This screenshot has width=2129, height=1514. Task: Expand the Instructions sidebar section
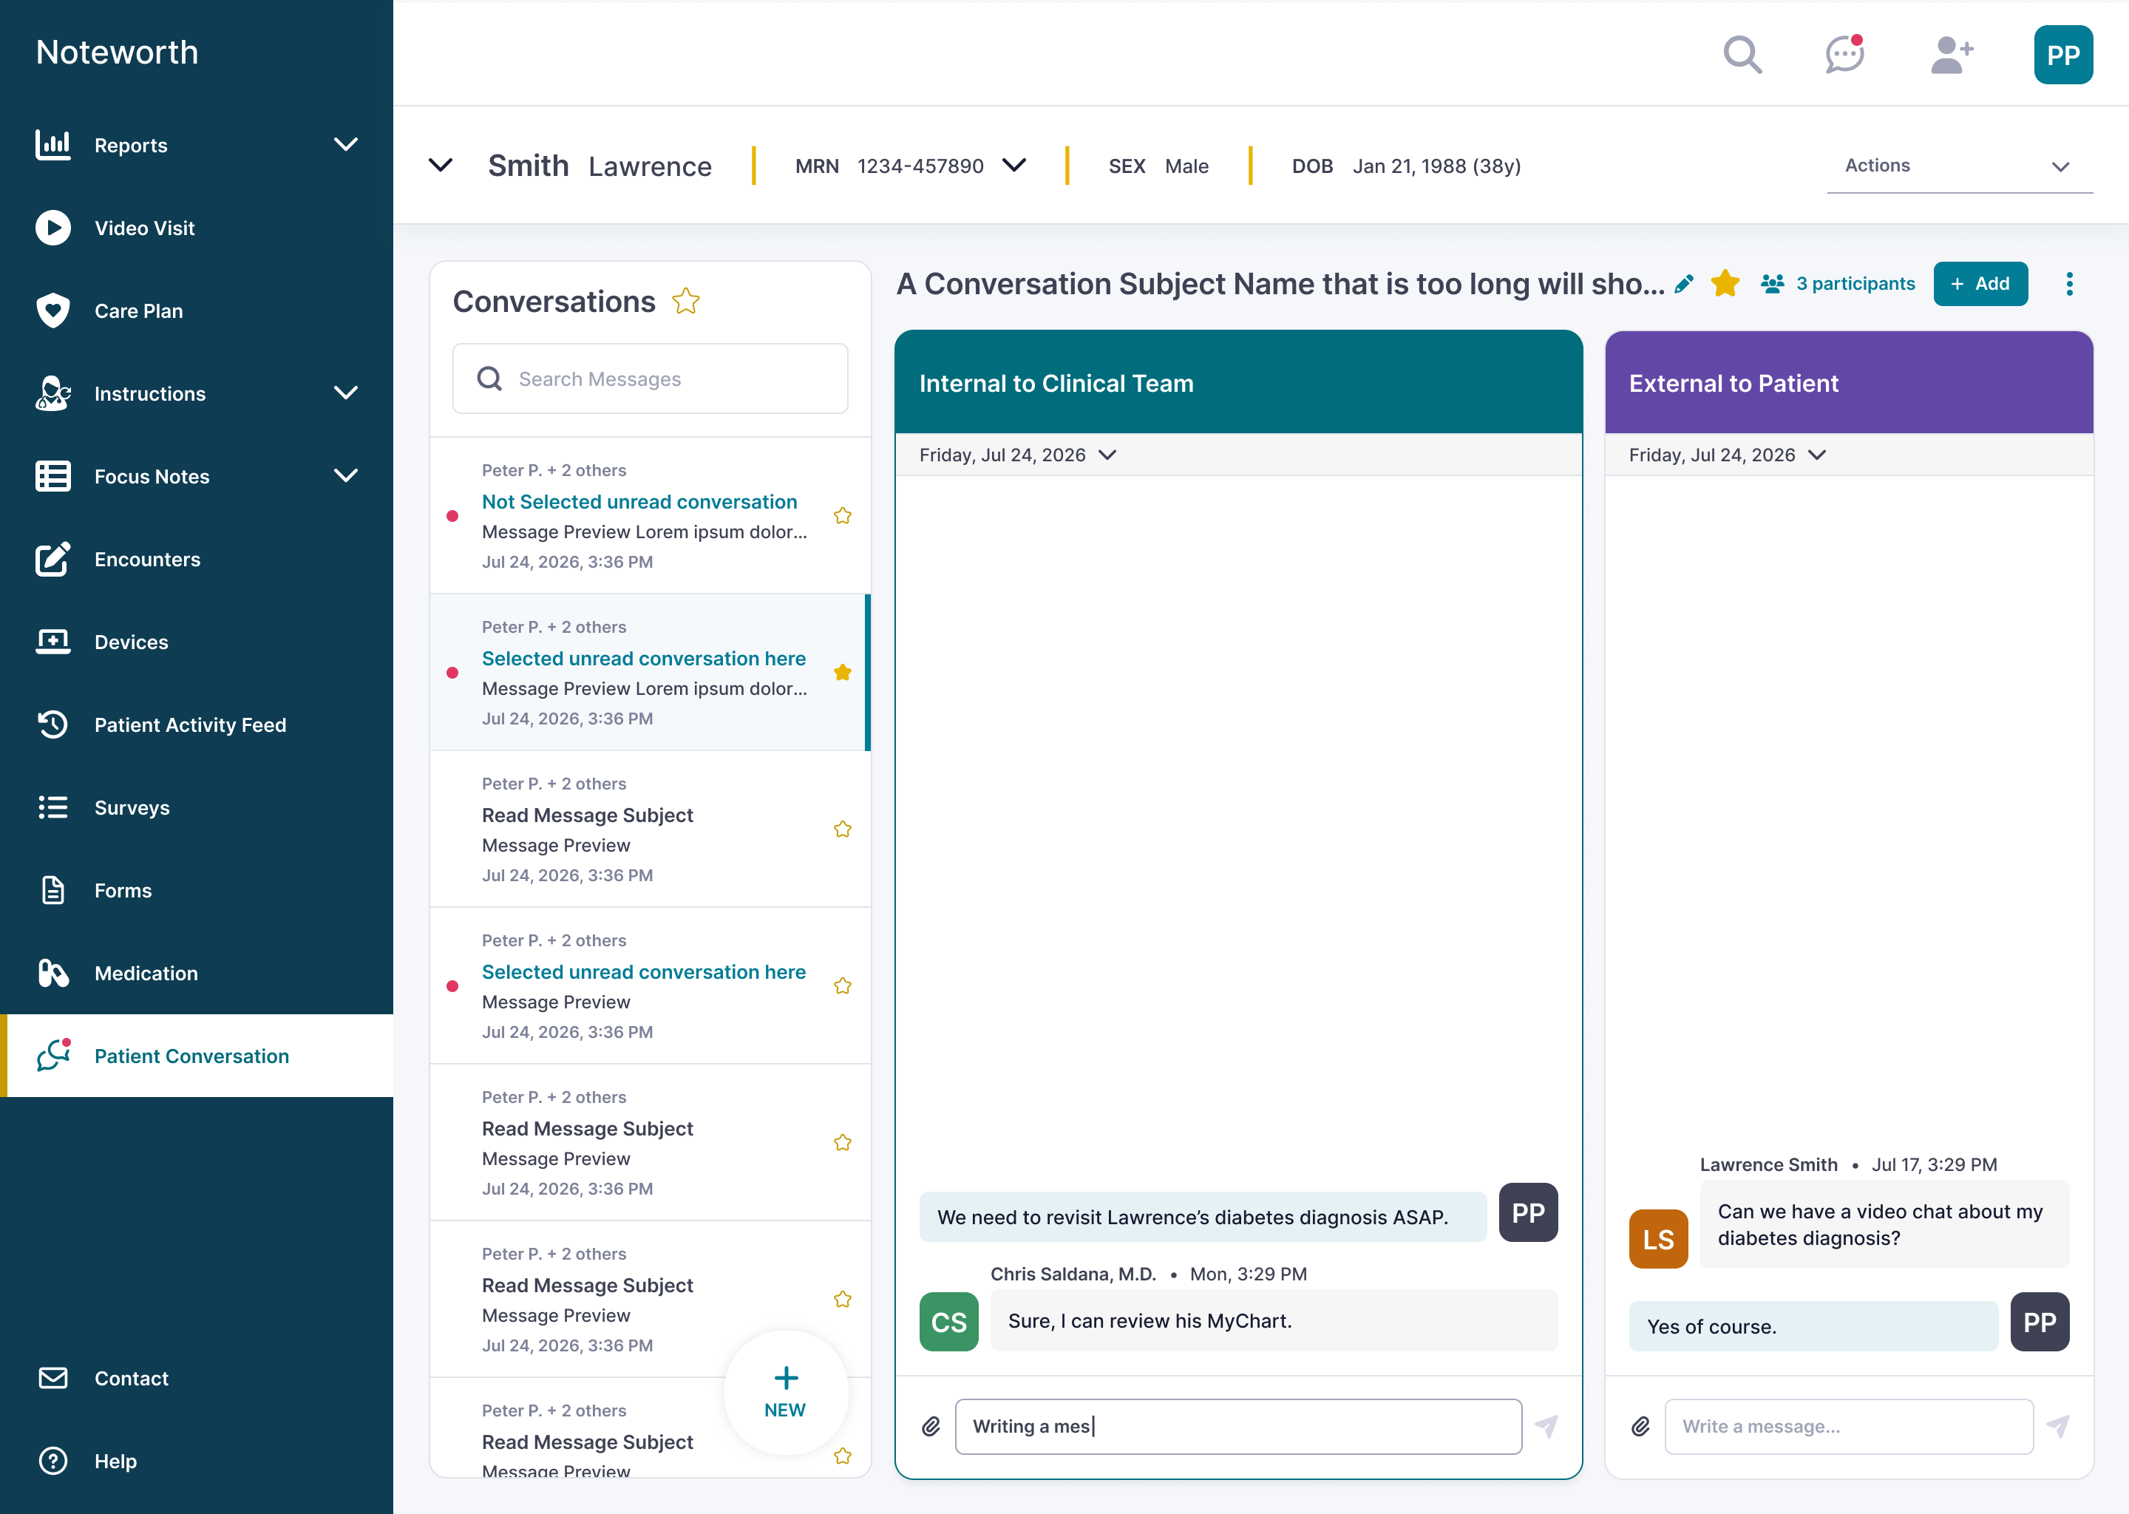coord(346,393)
